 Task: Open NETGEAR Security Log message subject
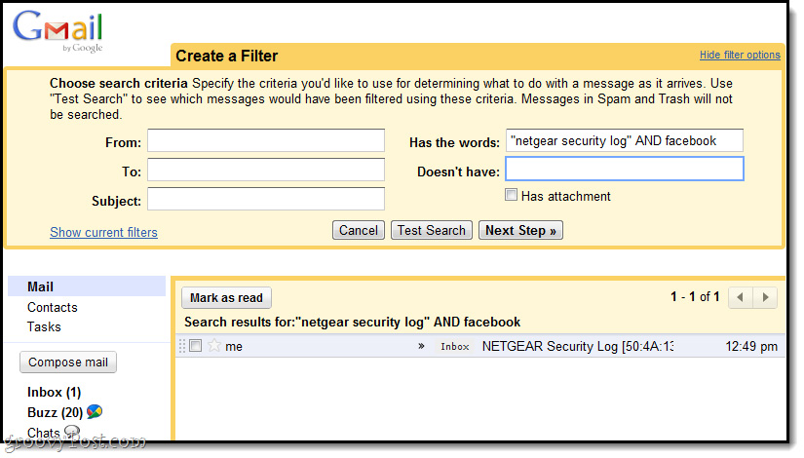click(577, 346)
